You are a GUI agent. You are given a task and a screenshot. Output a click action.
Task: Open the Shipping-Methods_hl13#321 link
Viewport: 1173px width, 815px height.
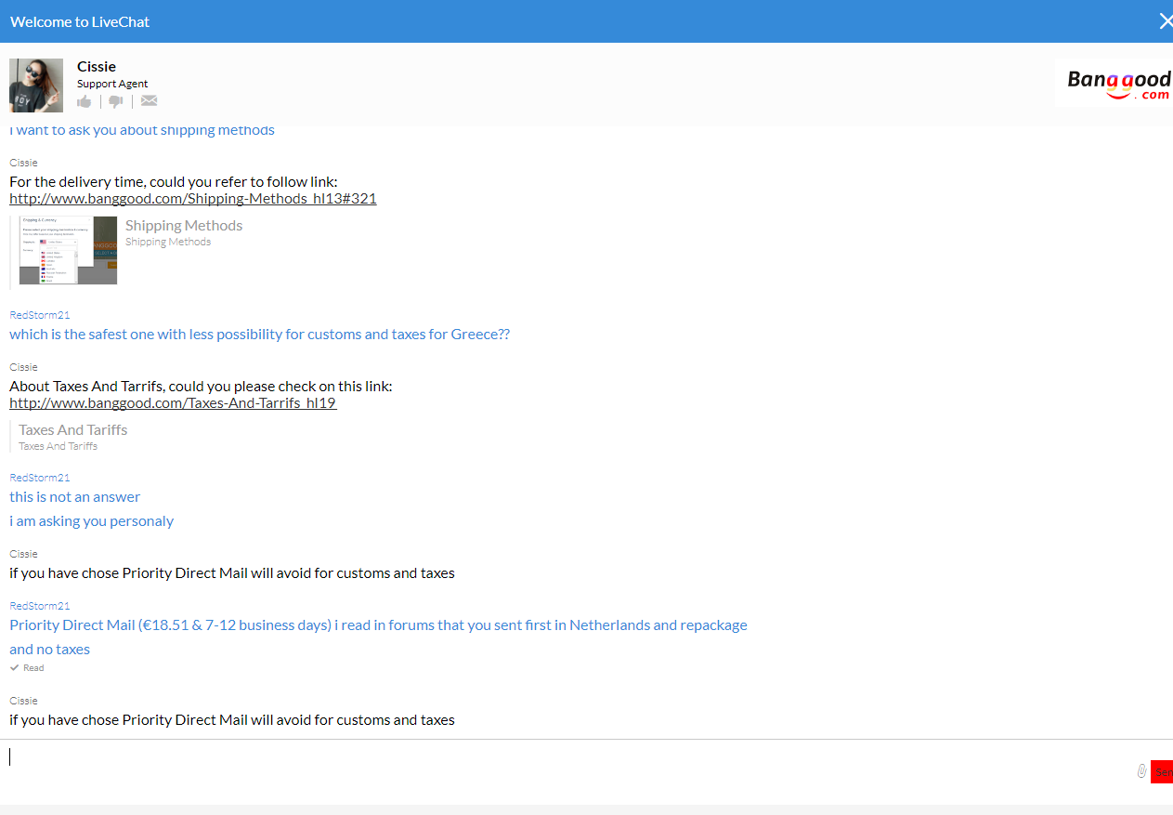(x=192, y=199)
